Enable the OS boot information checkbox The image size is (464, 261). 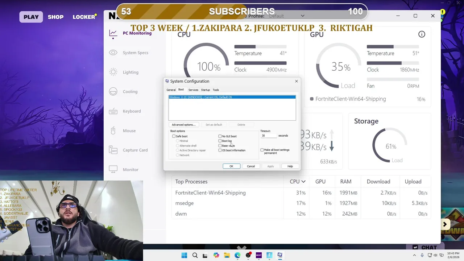pos(220,150)
